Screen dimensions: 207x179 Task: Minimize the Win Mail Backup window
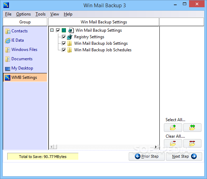[x=175, y=4]
